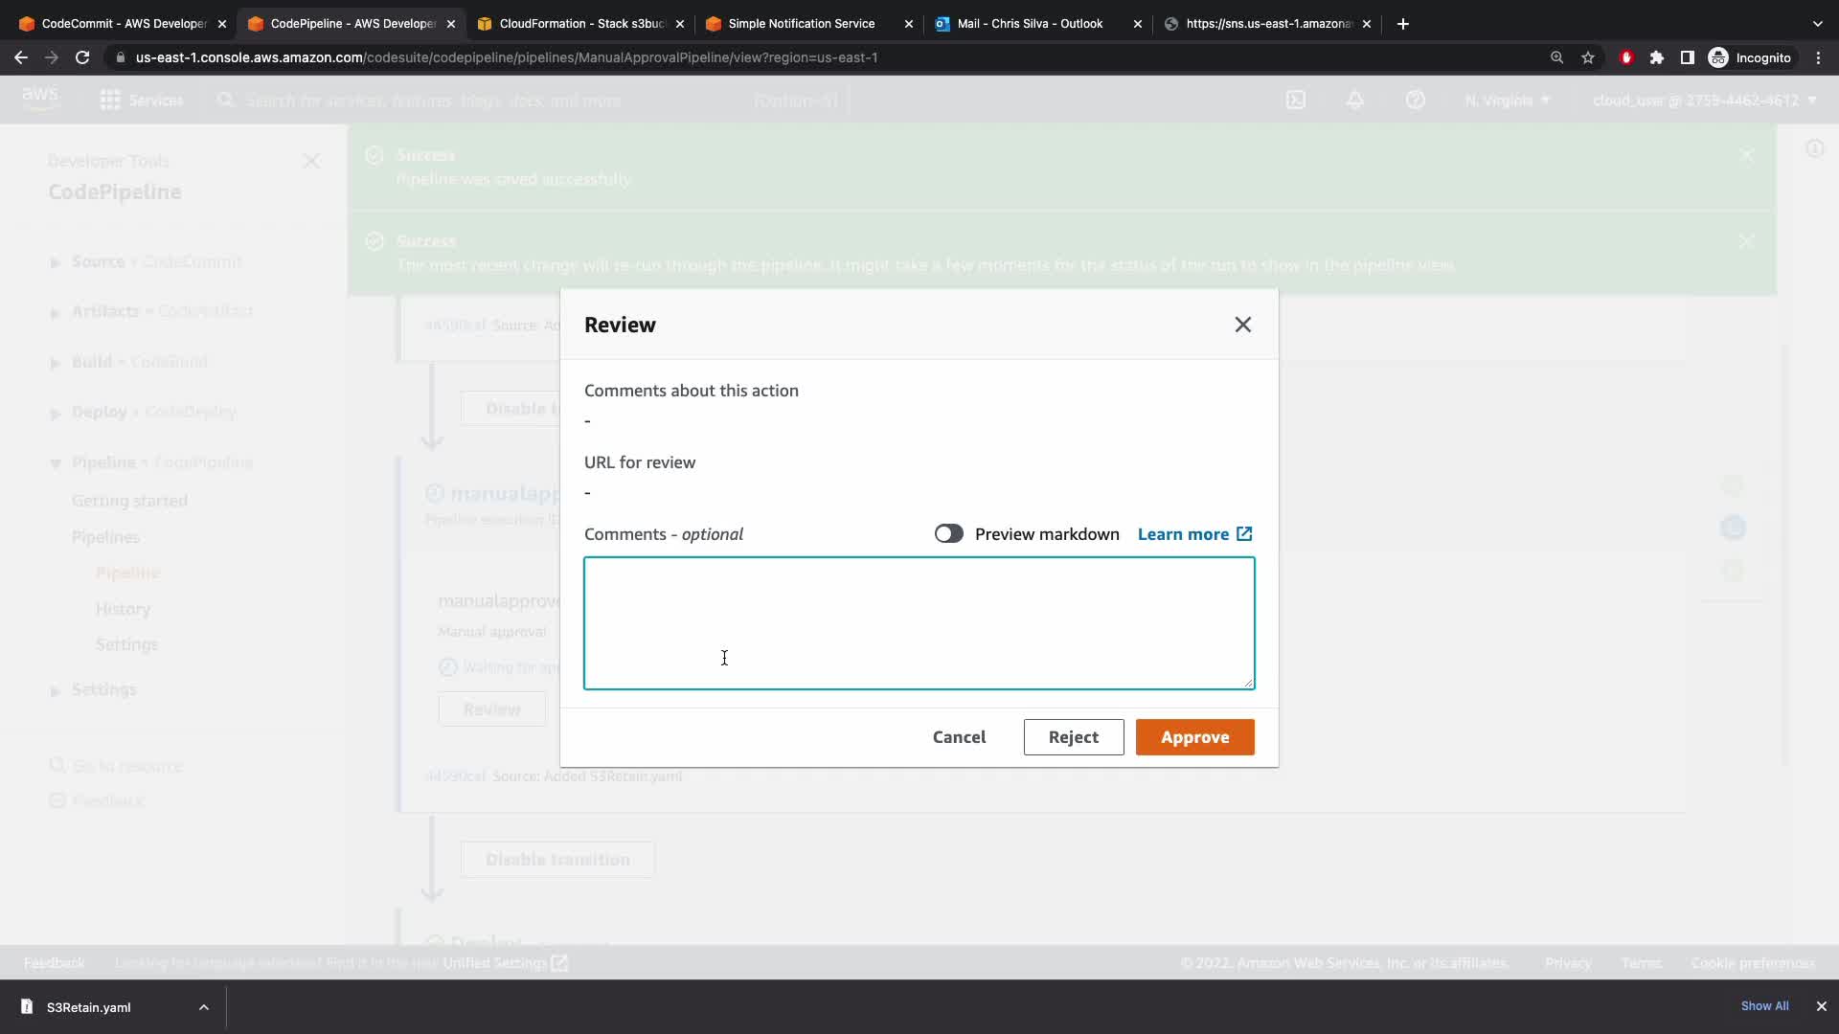Reject the manual approval action
The image size is (1839, 1034).
[1073, 737]
